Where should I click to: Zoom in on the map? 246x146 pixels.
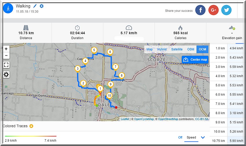(x=6, y=49)
